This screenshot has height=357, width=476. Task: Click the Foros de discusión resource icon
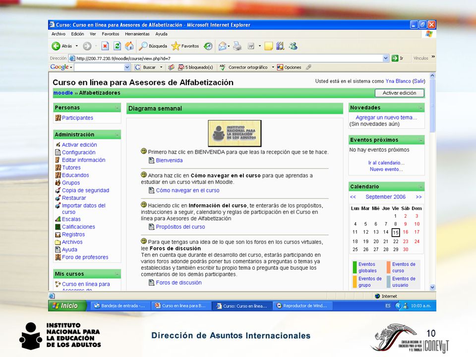152,283
